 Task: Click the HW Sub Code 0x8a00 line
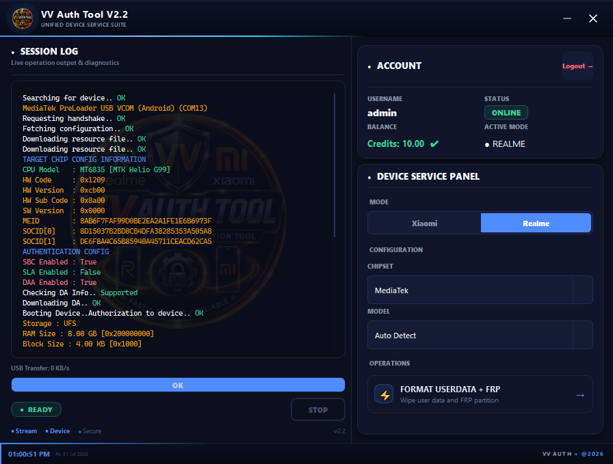point(64,200)
